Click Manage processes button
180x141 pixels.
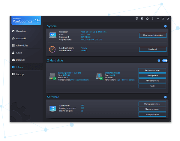pos(152,109)
